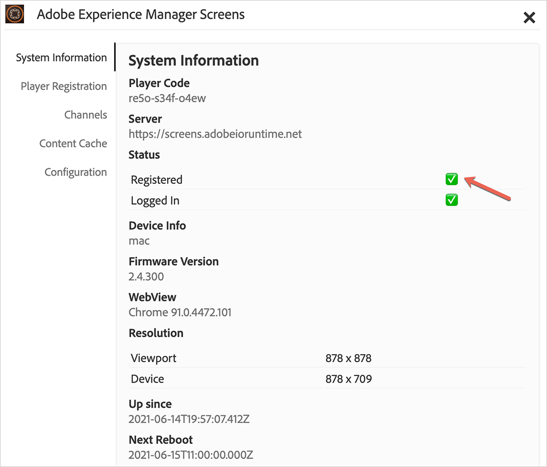547x467 pixels.
Task: Click the Device Info value mac
Action: (139, 241)
